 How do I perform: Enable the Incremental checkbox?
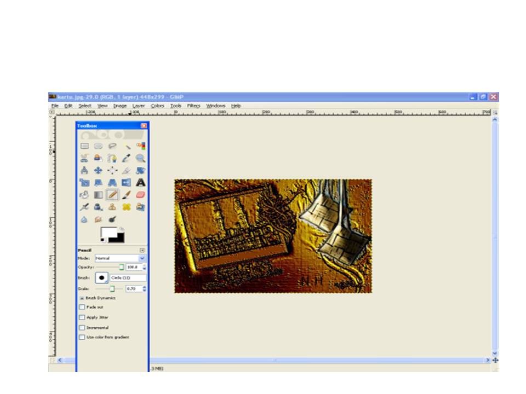(x=82, y=327)
